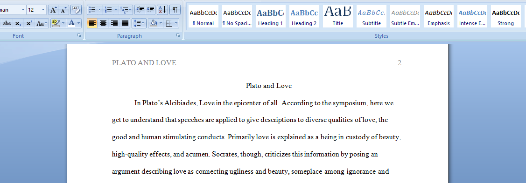
Task: Apply paragraph shading fill color
Action: point(153,23)
